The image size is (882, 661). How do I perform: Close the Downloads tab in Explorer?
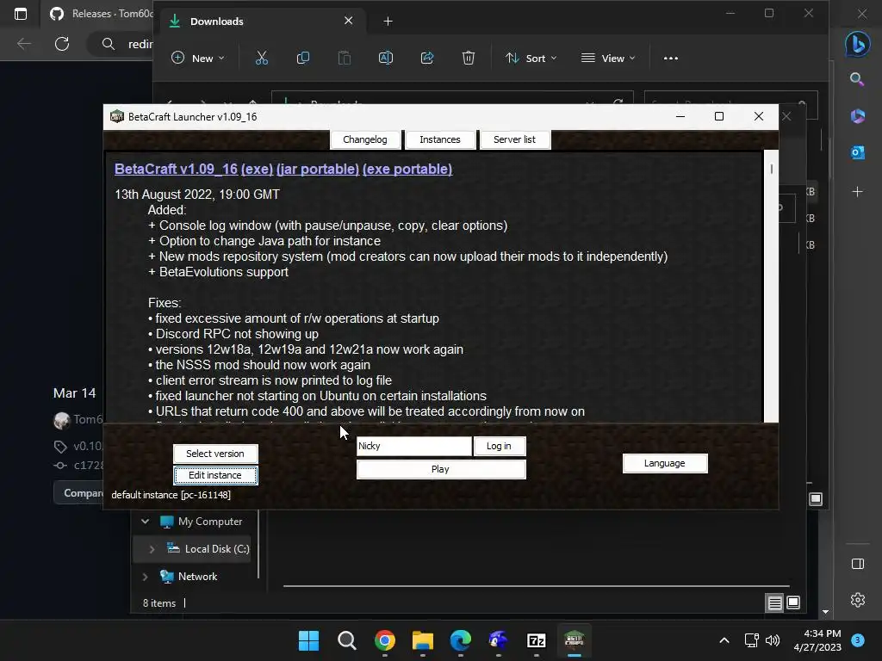tap(348, 21)
